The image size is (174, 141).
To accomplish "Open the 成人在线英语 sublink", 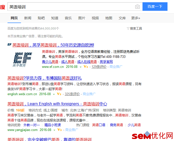I will 87,62.
